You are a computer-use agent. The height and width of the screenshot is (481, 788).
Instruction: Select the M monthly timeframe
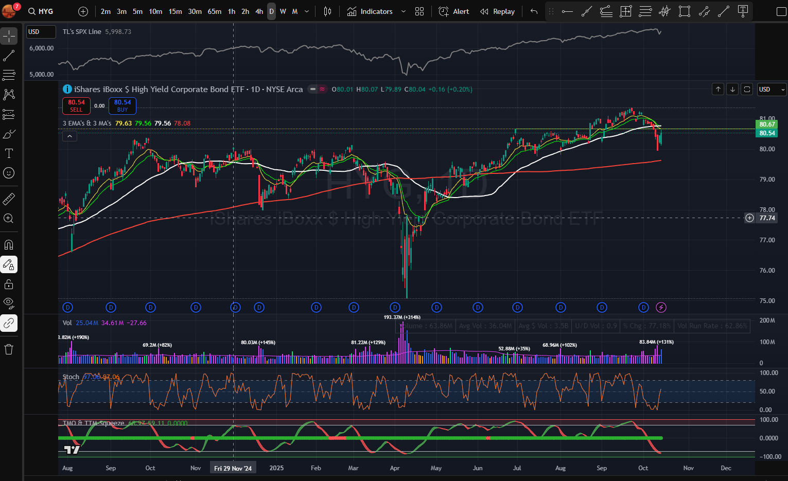coord(295,11)
